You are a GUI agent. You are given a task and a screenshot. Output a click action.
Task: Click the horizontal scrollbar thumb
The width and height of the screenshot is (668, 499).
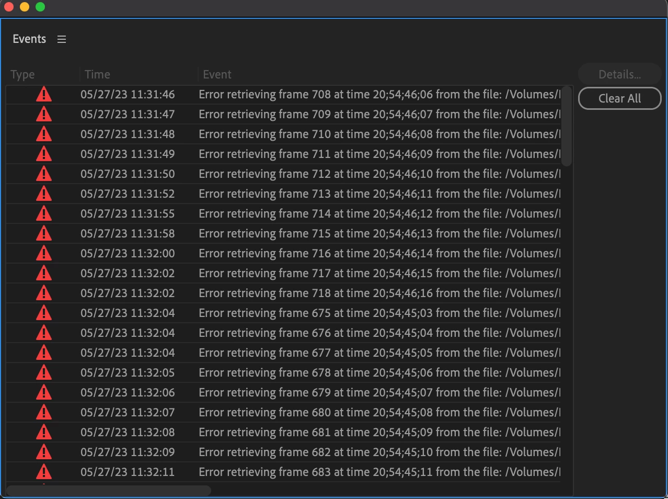click(x=109, y=491)
